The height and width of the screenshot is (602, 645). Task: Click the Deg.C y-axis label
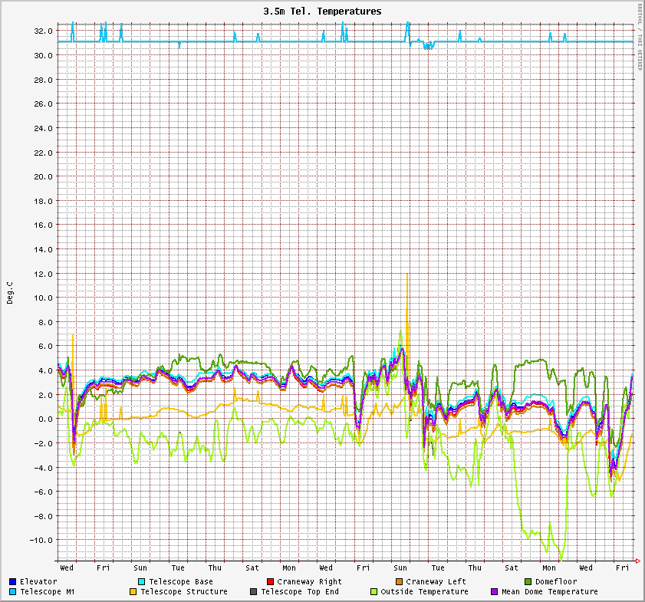tap(10, 293)
